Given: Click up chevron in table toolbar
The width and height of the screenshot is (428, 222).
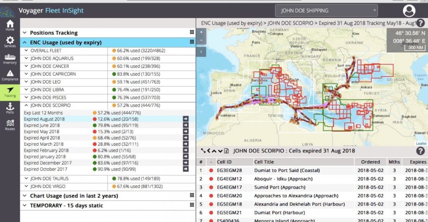Looking at the screenshot, I should point(214,151).
